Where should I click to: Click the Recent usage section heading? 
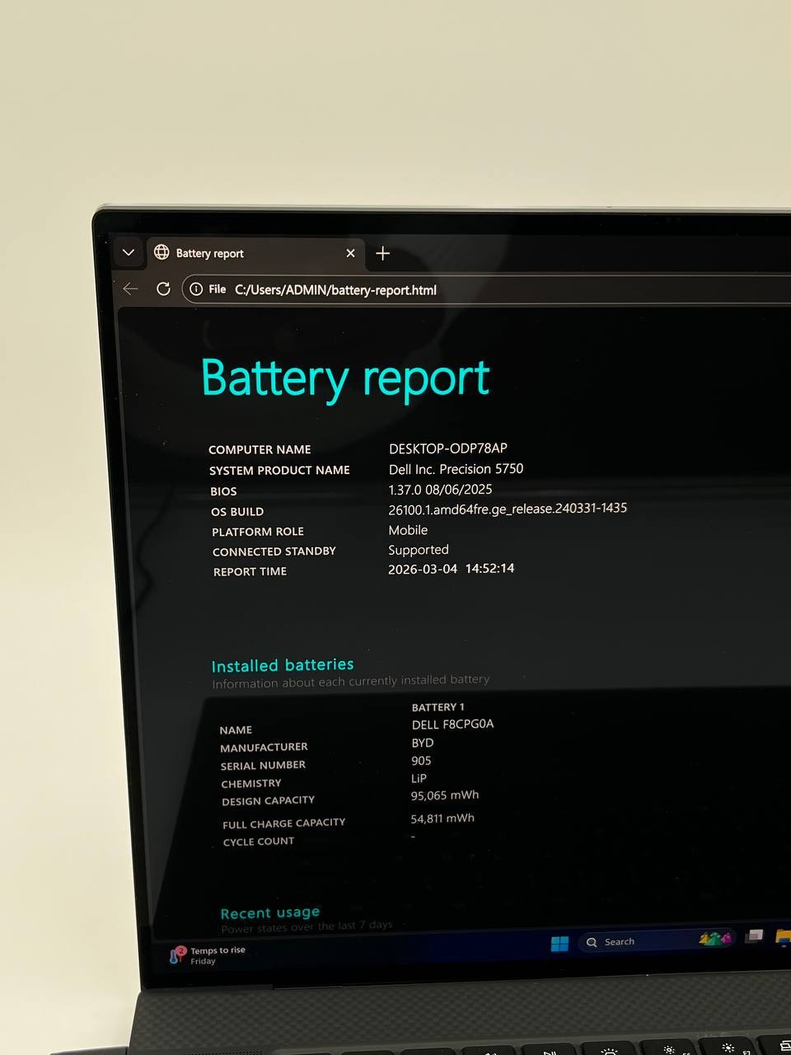[x=270, y=913]
